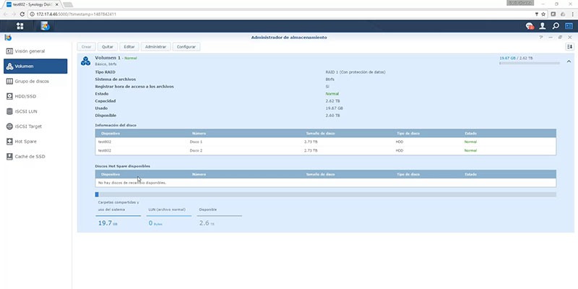The width and height of the screenshot is (578, 289).
Task: Click the Quitar button
Action: (108, 47)
